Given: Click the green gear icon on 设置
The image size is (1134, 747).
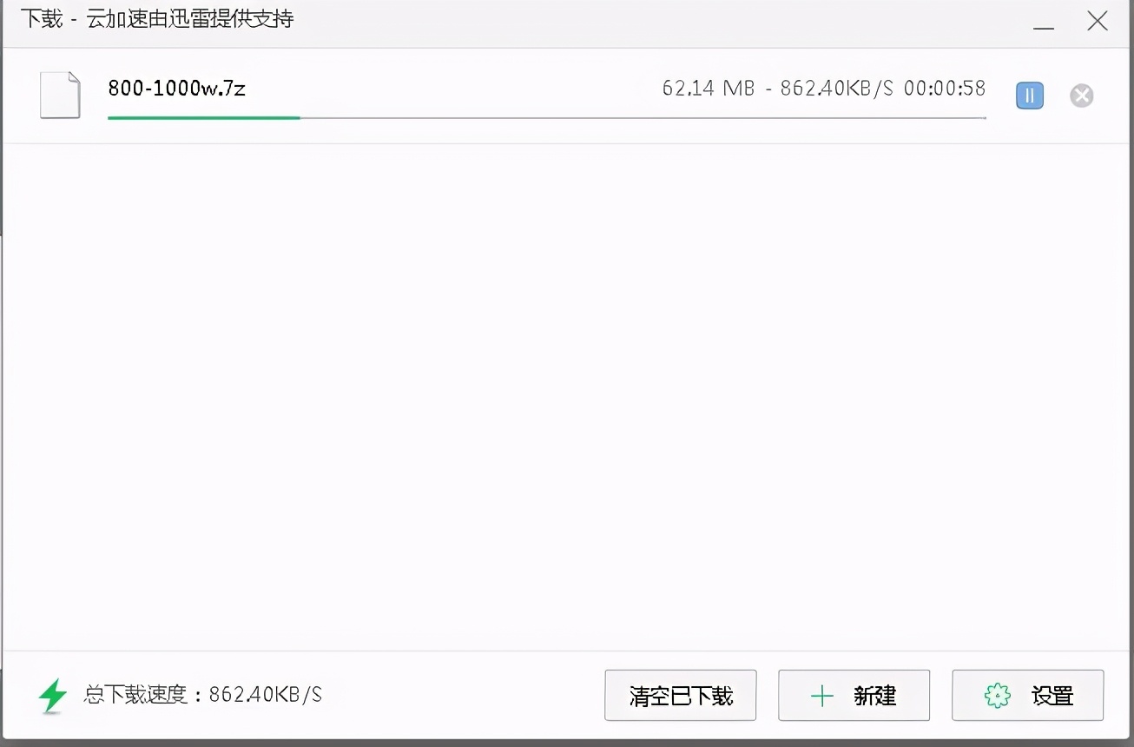Looking at the screenshot, I should coord(998,696).
